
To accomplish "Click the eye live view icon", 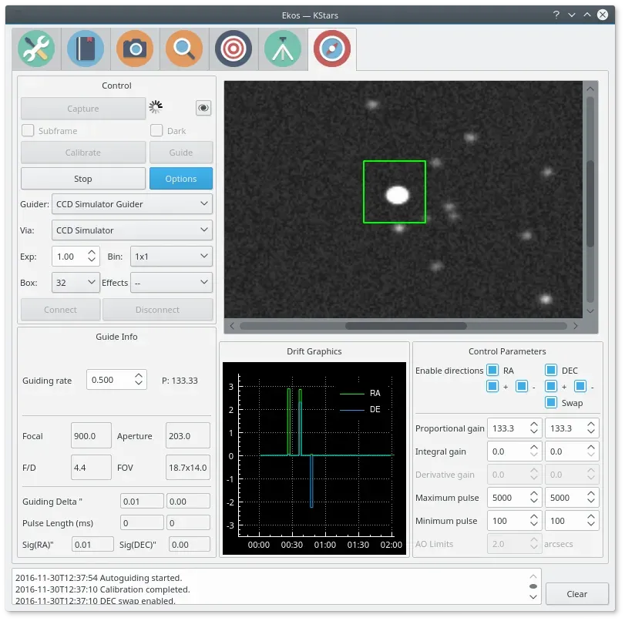I will (x=203, y=108).
